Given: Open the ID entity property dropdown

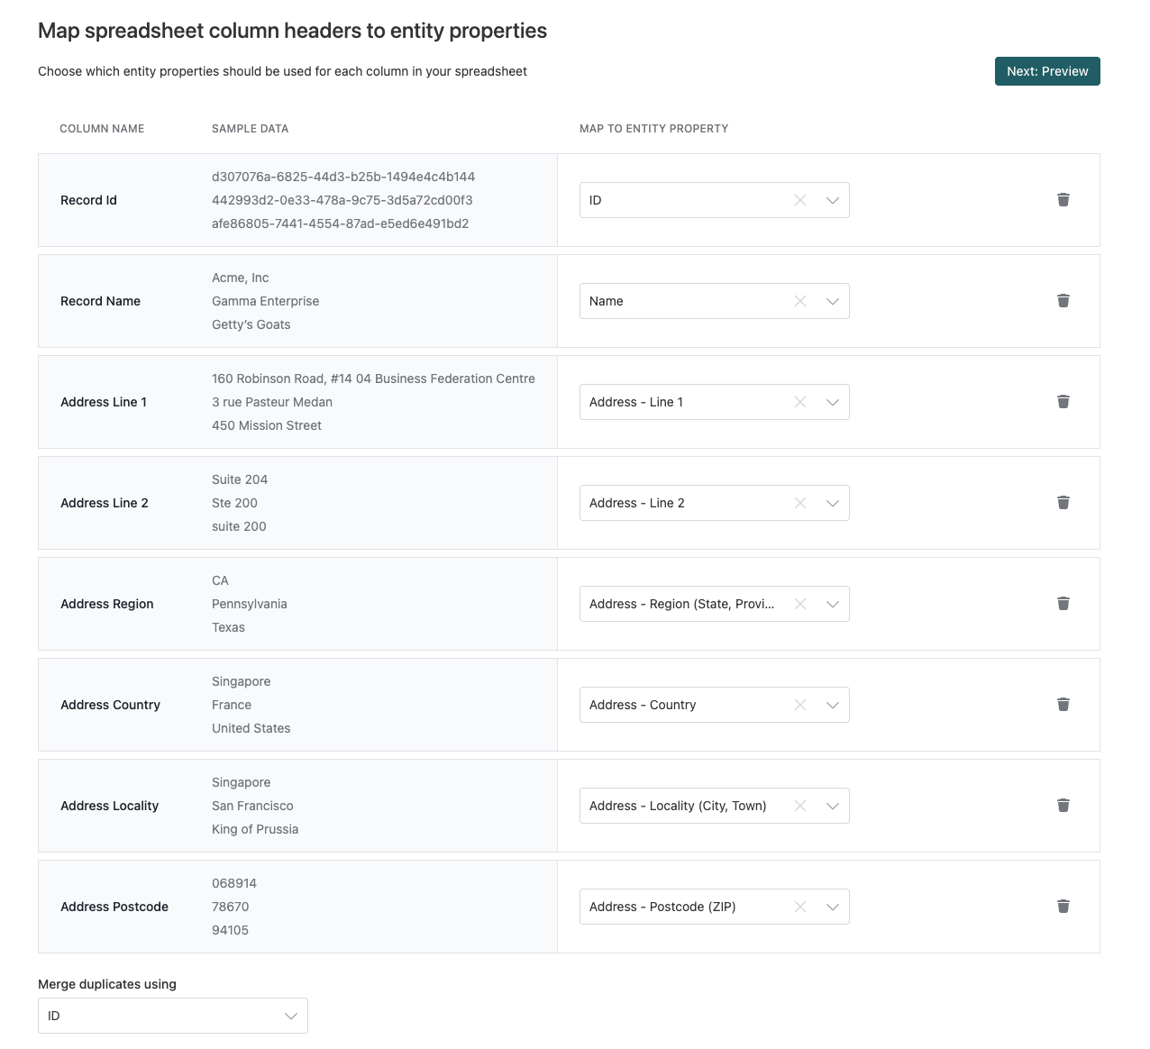Looking at the screenshot, I should click(x=831, y=200).
